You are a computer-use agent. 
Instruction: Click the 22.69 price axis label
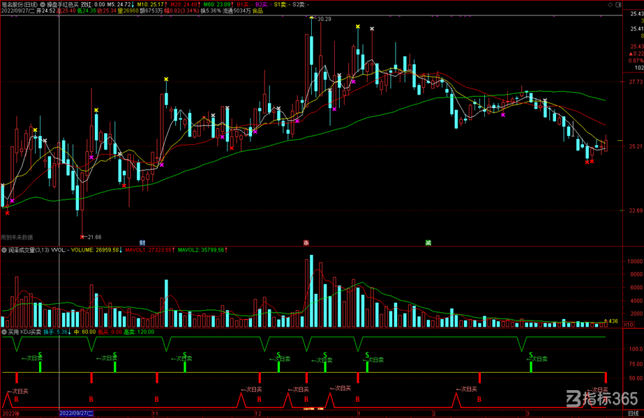[x=636, y=210]
